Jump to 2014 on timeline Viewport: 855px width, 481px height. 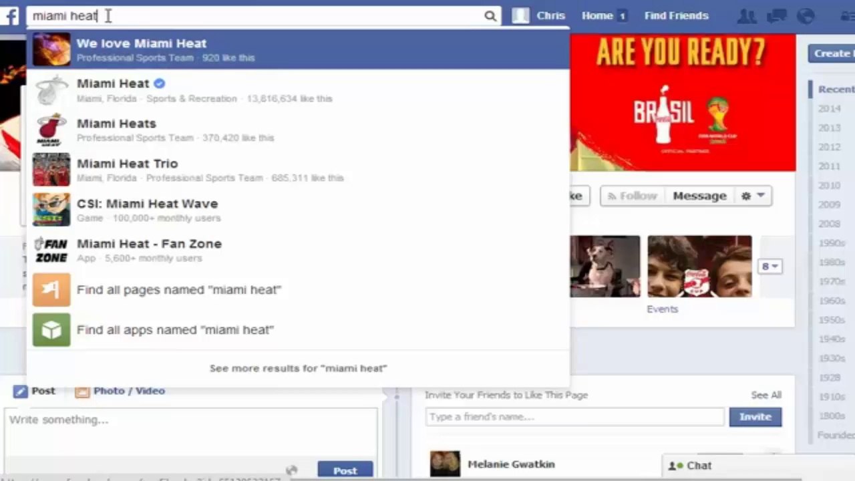830,108
